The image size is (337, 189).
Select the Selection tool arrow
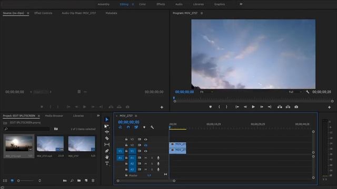click(107, 119)
